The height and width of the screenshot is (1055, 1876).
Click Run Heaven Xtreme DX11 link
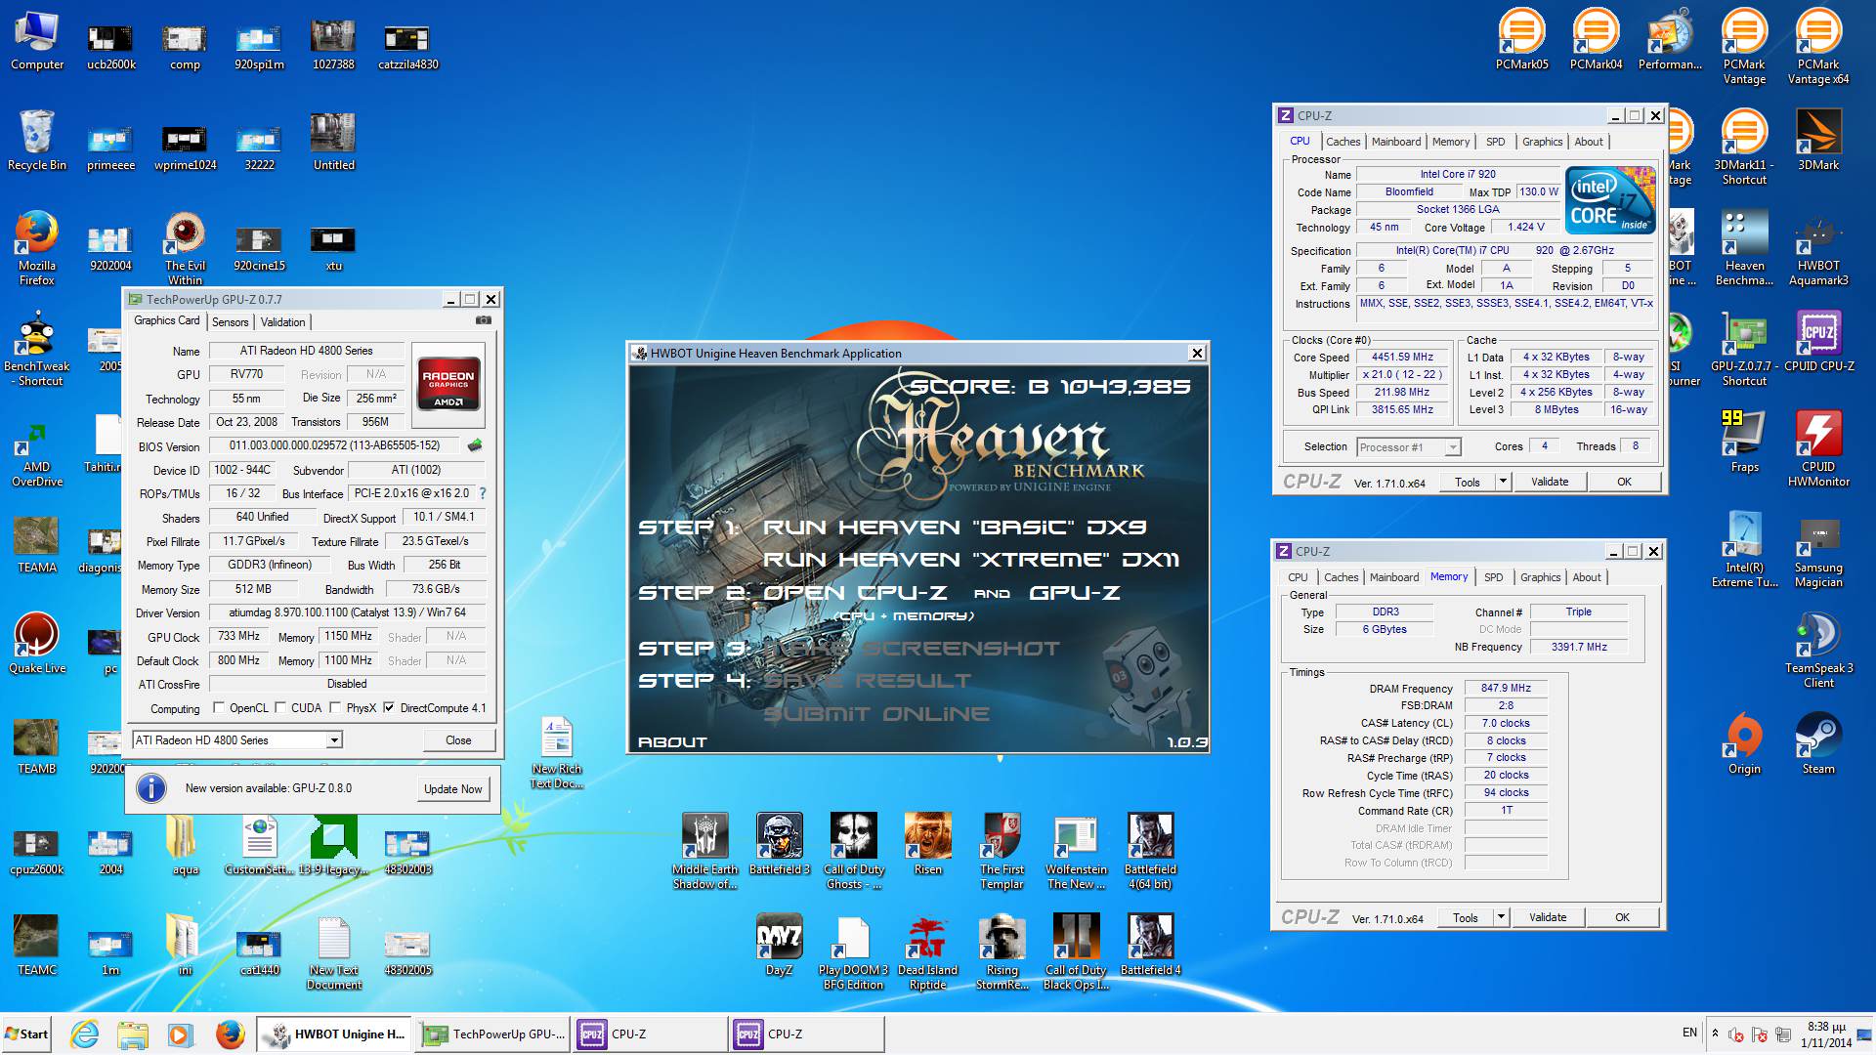click(x=971, y=560)
